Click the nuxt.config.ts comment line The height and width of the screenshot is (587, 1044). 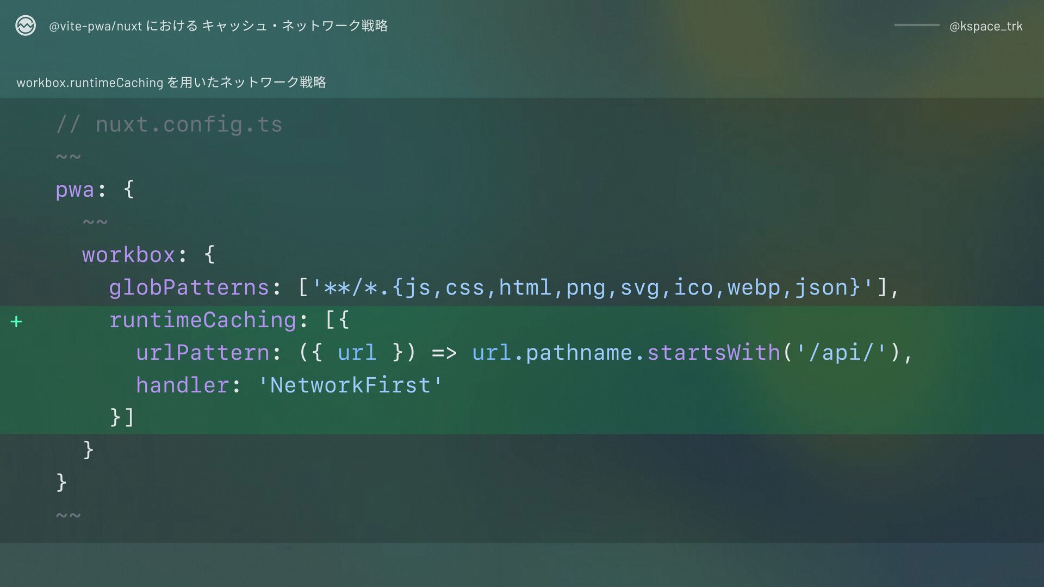(169, 125)
